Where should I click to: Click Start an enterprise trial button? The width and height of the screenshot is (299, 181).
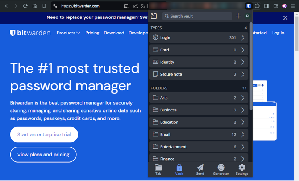44,135
